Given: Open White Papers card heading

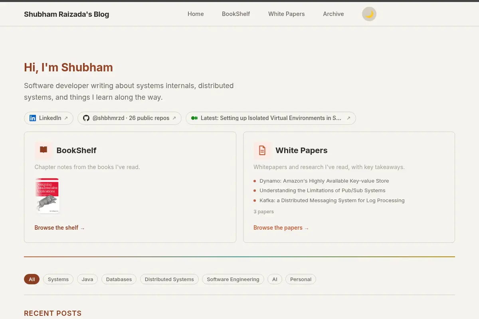Looking at the screenshot, I should coord(301,150).
